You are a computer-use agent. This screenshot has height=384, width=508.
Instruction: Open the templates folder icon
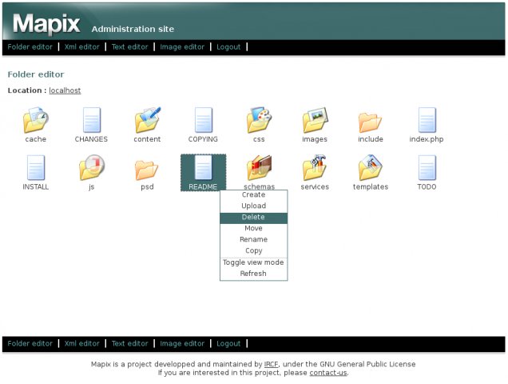371,168
